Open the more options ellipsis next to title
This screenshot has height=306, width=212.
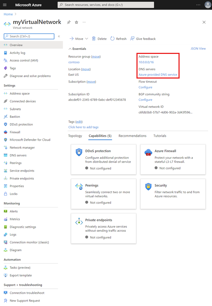(x=84, y=22)
